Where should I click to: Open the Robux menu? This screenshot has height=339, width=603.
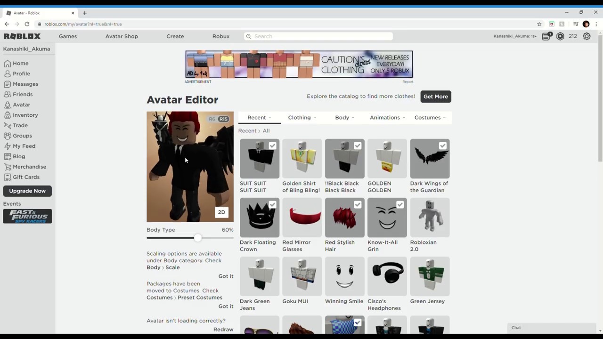[221, 36]
